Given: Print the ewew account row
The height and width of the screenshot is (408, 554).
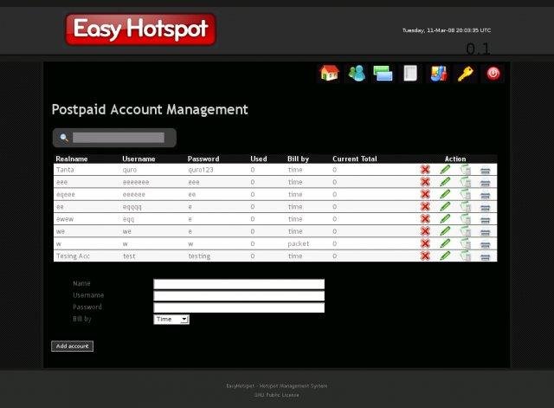Looking at the screenshot, I should coord(486,219).
